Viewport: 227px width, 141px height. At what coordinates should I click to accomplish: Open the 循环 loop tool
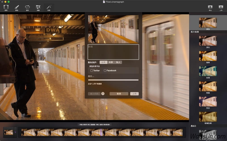[27, 7]
